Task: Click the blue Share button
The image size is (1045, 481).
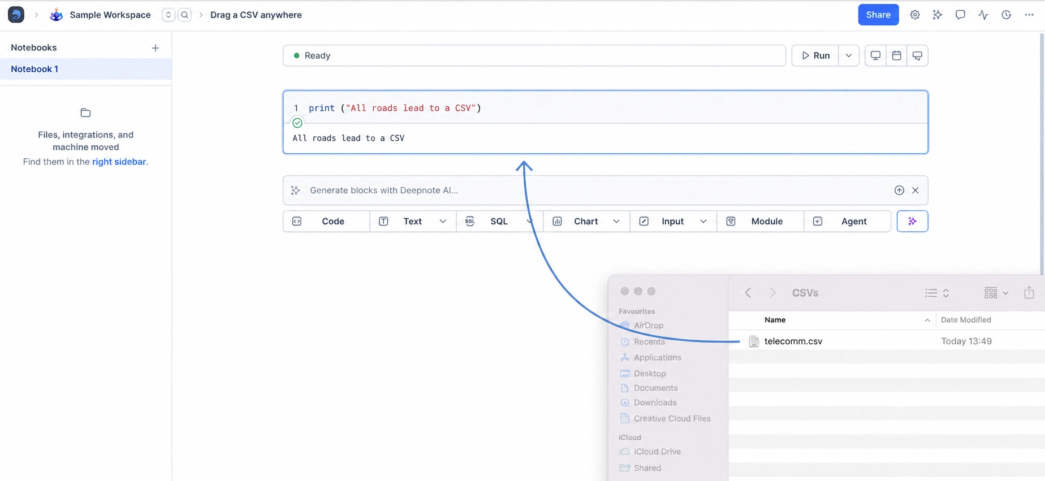Action: coord(878,15)
